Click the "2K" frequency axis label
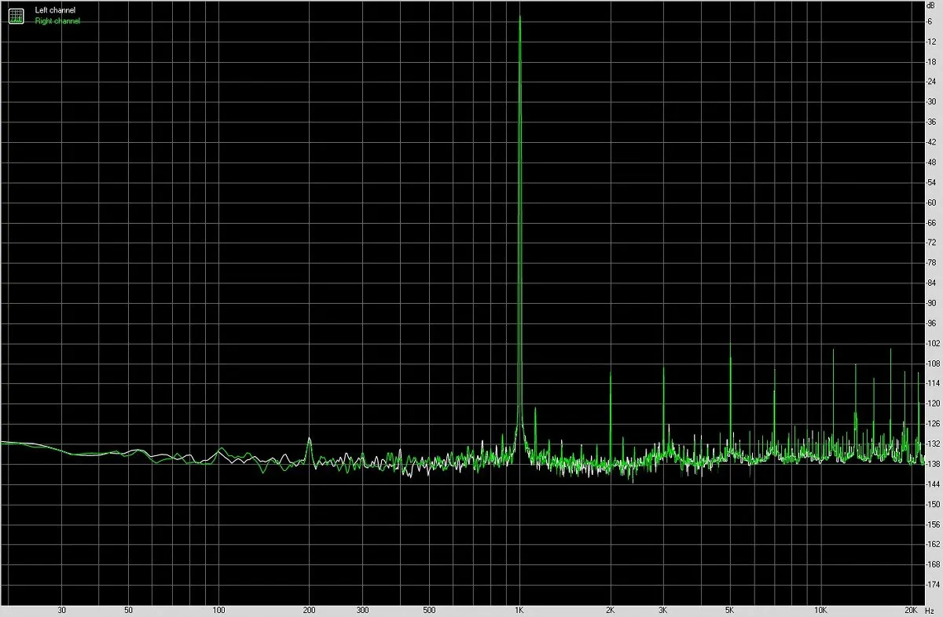This screenshot has width=943, height=617. 610,610
